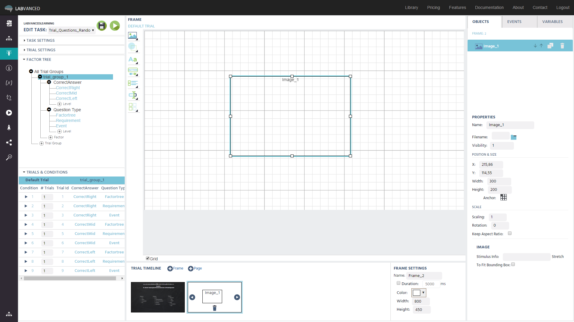The image size is (574, 322).
Task: Open the info description sidebar icon
Action: tap(9, 68)
